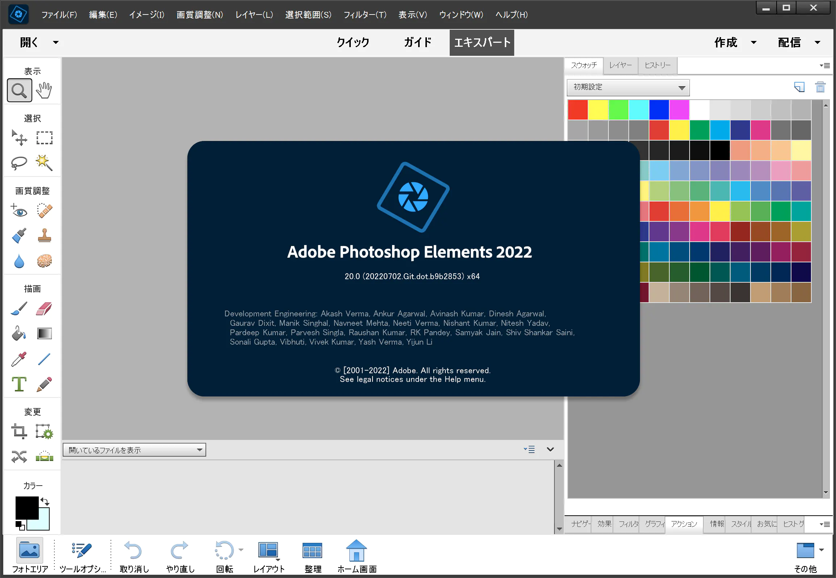
Task: Open the 開く dropdown arrow
Action: (x=56, y=42)
